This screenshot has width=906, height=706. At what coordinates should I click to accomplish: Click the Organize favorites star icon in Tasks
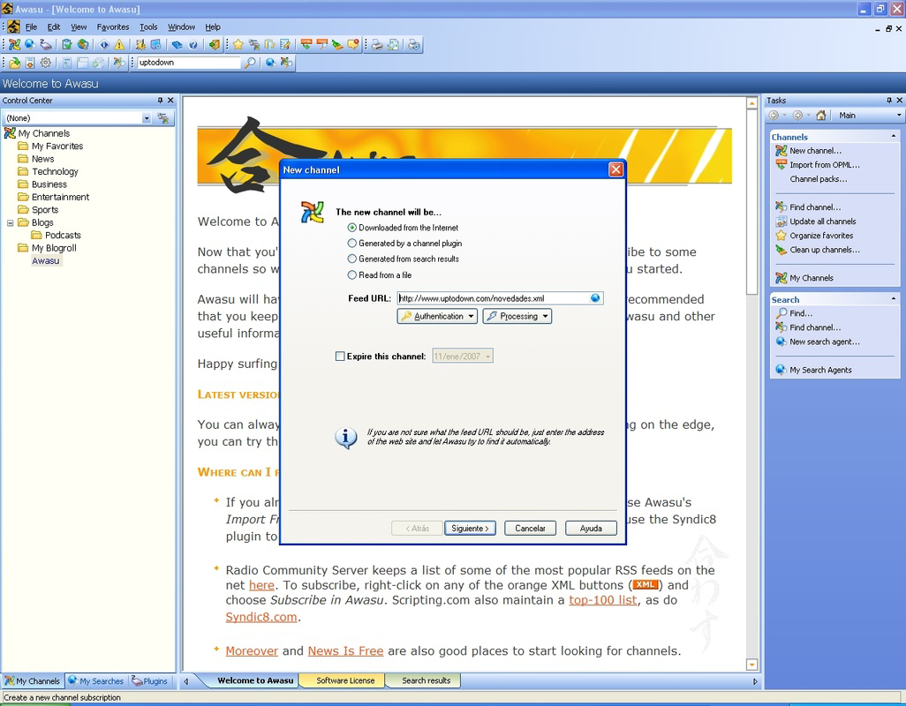[x=781, y=236]
